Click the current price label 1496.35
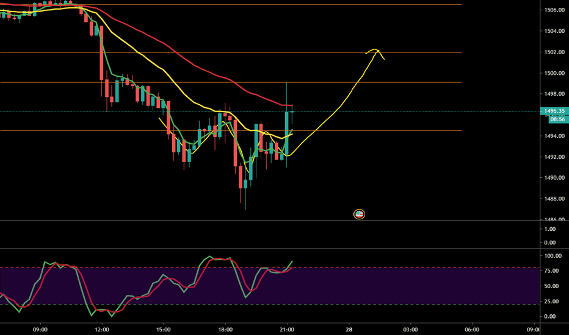The width and height of the screenshot is (569, 335). coord(554,111)
